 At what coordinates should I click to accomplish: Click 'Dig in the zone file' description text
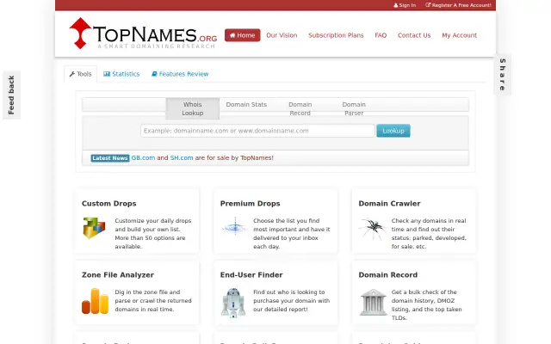pos(153,300)
